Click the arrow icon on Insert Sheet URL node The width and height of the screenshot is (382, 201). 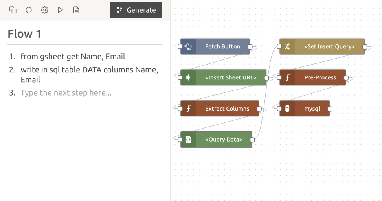point(188,77)
